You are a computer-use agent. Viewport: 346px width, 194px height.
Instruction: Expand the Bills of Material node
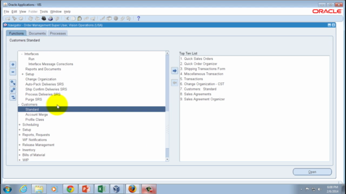point(19,155)
